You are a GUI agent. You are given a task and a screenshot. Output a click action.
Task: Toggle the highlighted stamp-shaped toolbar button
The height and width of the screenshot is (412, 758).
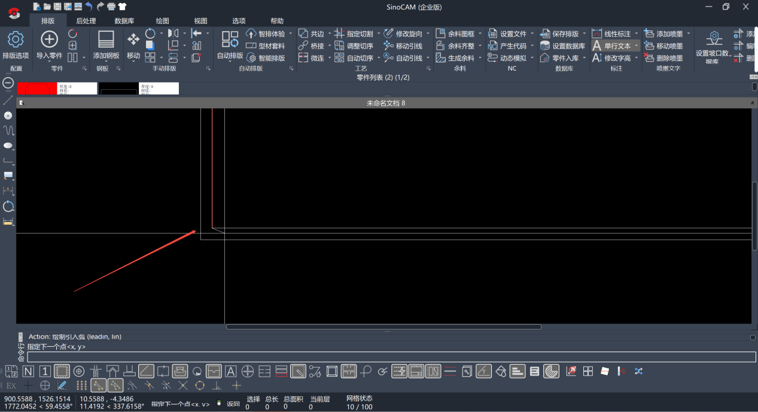(x=180, y=371)
